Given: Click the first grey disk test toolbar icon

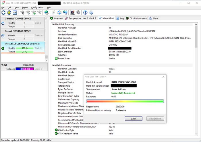Looking at the screenshot, I should [22, 12].
